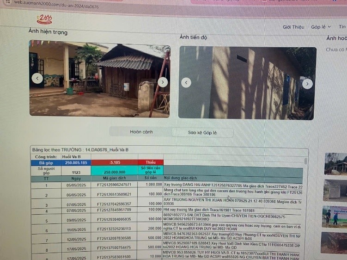Open the Giới Thiệu menu item
The width and height of the screenshot is (347, 260).
click(293, 27)
